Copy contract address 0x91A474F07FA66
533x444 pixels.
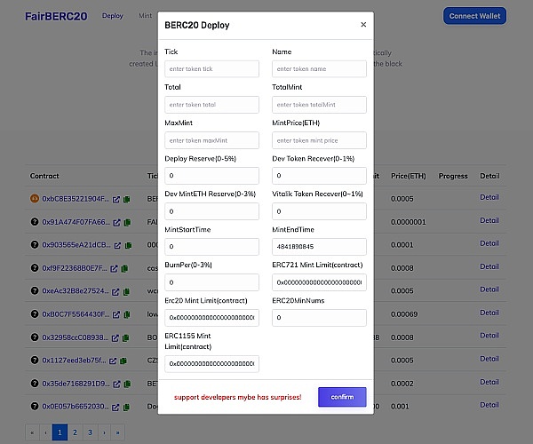click(127, 222)
